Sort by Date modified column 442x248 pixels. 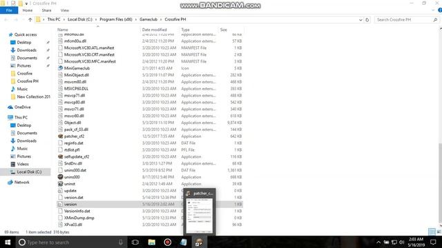(x=154, y=30)
